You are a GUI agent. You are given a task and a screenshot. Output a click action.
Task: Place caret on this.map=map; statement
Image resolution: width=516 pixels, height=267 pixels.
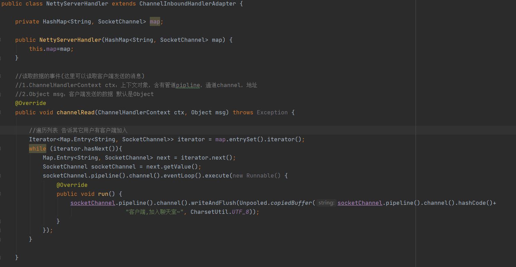click(x=51, y=49)
